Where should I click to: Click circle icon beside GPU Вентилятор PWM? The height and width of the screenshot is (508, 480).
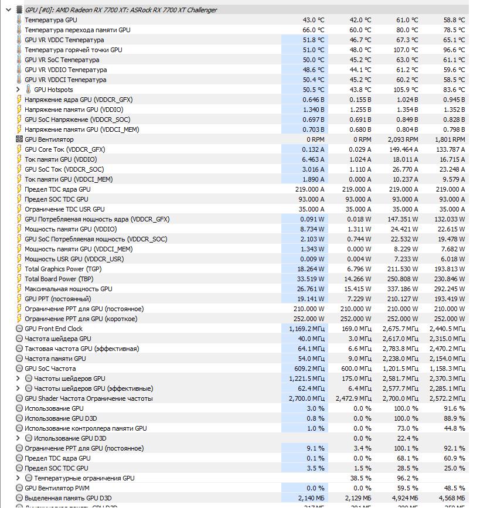pos(19,488)
